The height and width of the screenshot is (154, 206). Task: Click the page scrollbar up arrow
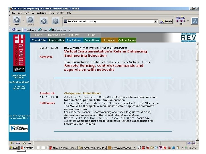click(x=197, y=44)
